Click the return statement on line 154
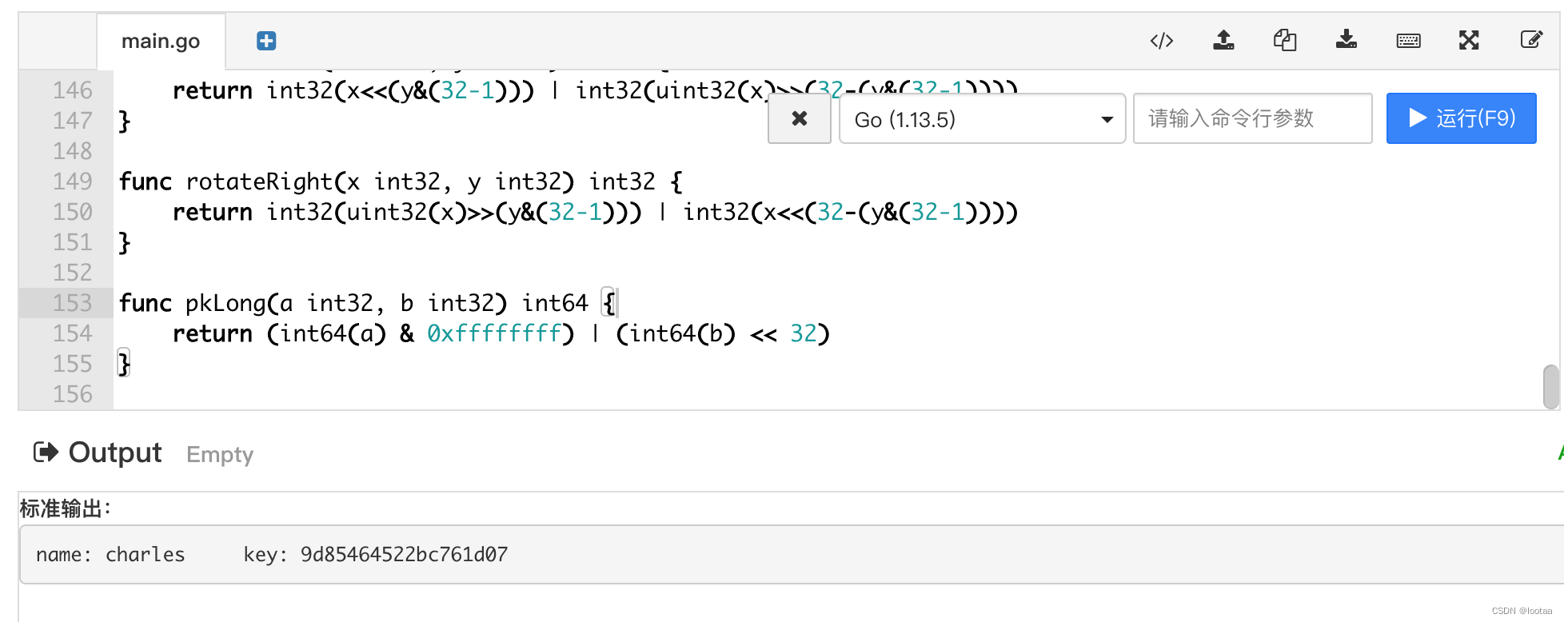 [x=501, y=333]
